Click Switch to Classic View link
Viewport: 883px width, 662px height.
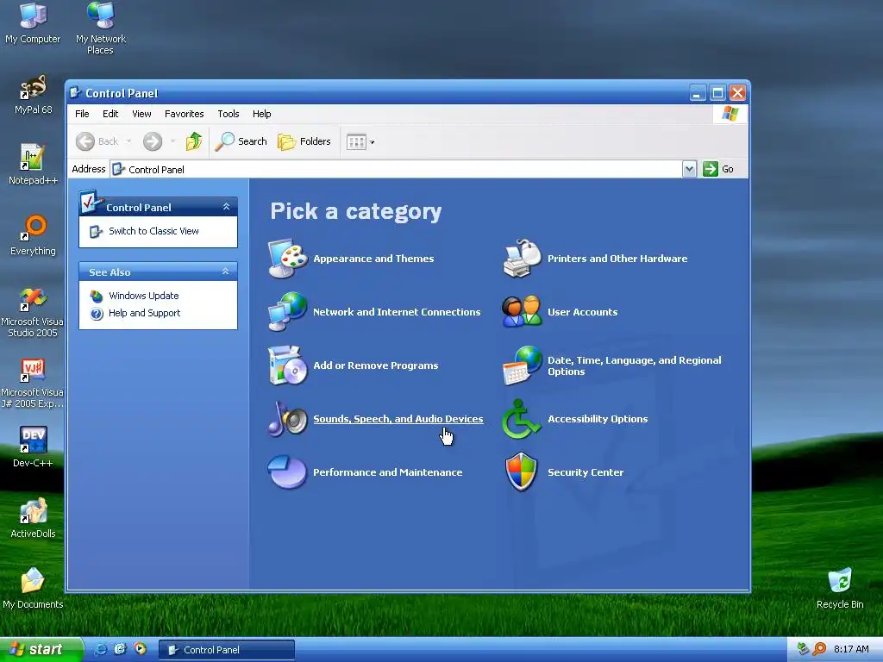click(153, 231)
